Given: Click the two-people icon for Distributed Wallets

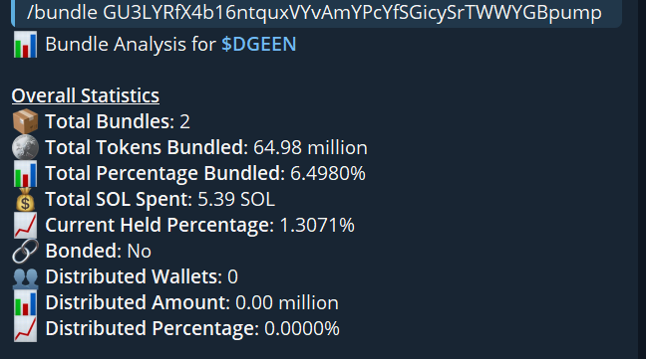Looking at the screenshot, I should pos(25,276).
